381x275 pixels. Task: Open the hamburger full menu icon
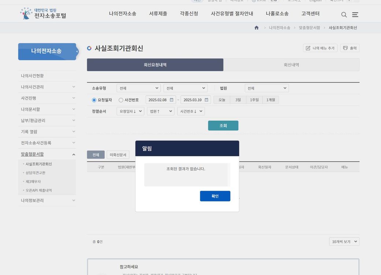[355, 15]
